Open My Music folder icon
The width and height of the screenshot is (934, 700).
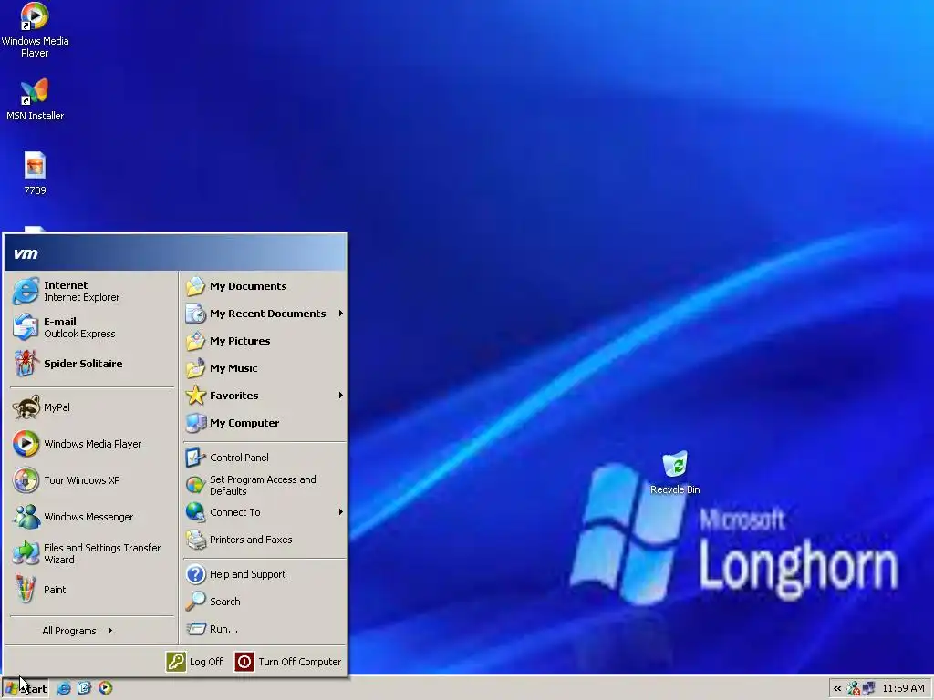(x=195, y=368)
